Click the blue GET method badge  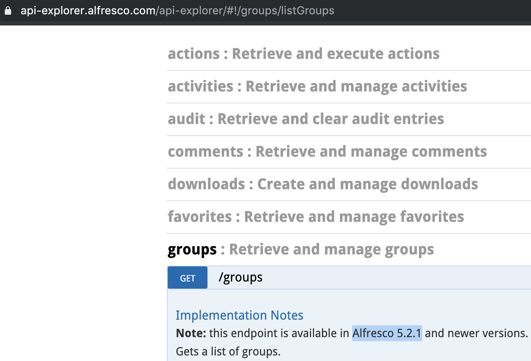pyautogui.click(x=187, y=277)
